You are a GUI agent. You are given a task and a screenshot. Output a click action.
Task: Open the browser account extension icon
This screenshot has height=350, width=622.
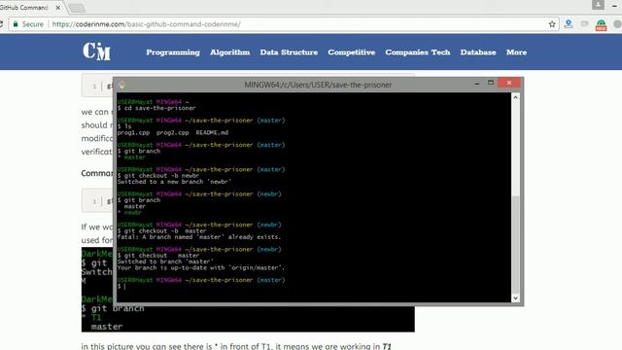(x=569, y=24)
